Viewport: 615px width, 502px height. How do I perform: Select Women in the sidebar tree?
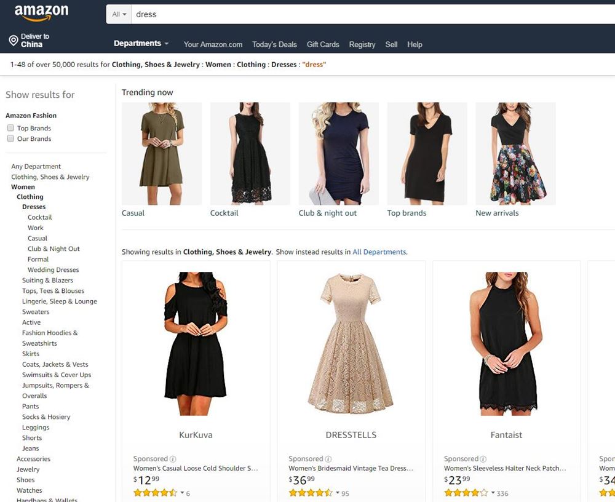[23, 187]
